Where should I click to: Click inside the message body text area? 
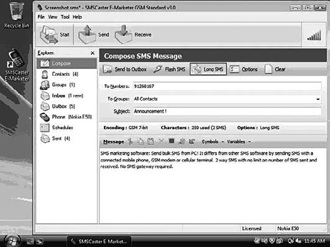(213, 186)
